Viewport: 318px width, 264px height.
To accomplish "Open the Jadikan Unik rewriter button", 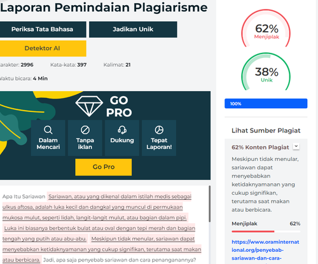I will [x=133, y=29].
